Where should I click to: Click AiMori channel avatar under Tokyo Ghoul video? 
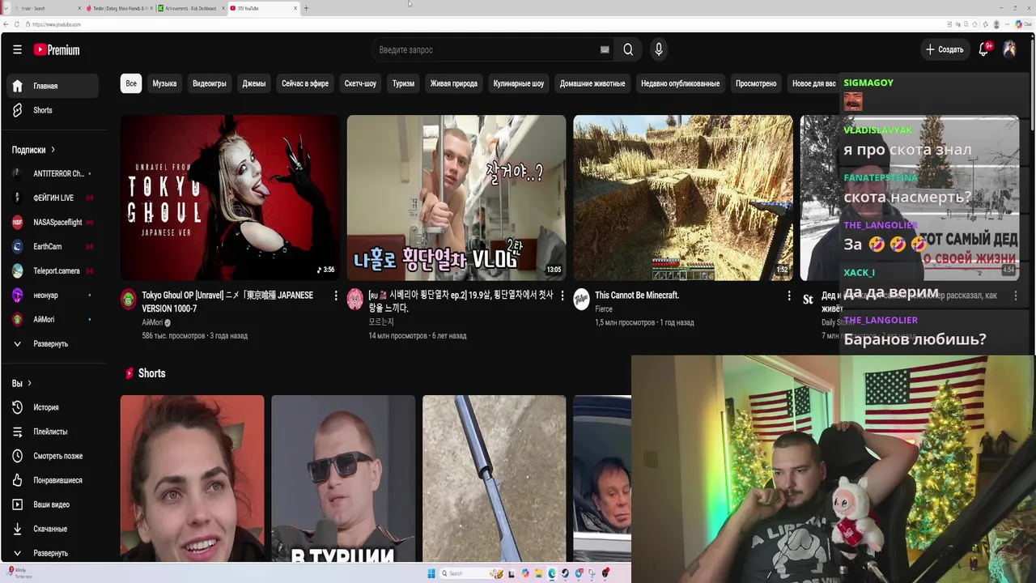point(129,300)
